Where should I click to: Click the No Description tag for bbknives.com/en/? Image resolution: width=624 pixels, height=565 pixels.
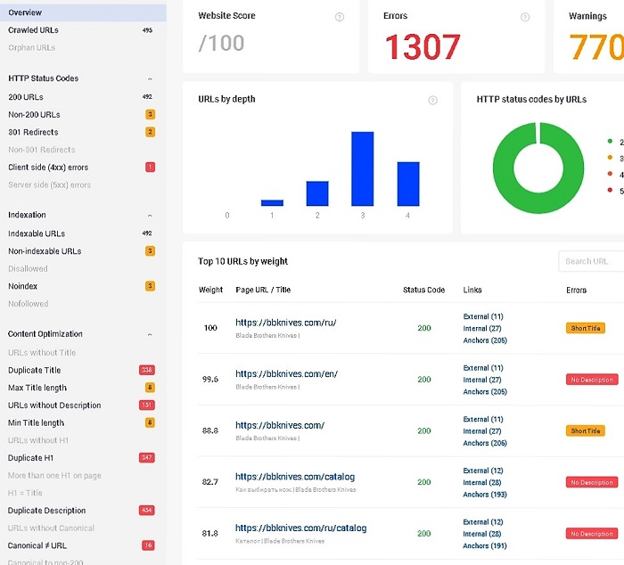tap(592, 380)
